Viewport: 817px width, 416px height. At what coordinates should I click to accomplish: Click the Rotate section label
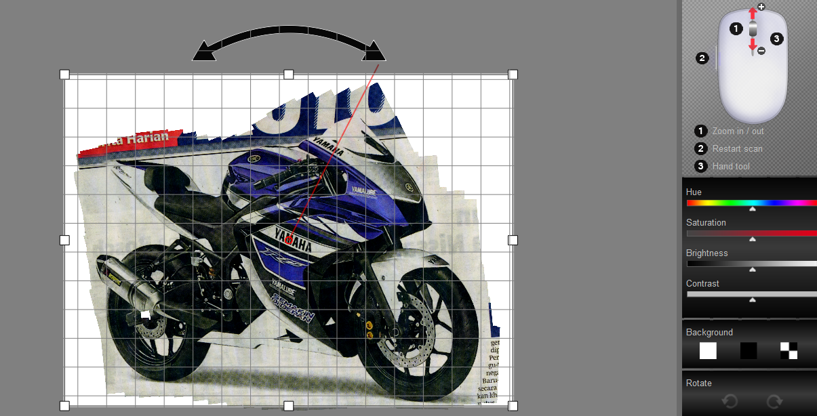tap(699, 383)
